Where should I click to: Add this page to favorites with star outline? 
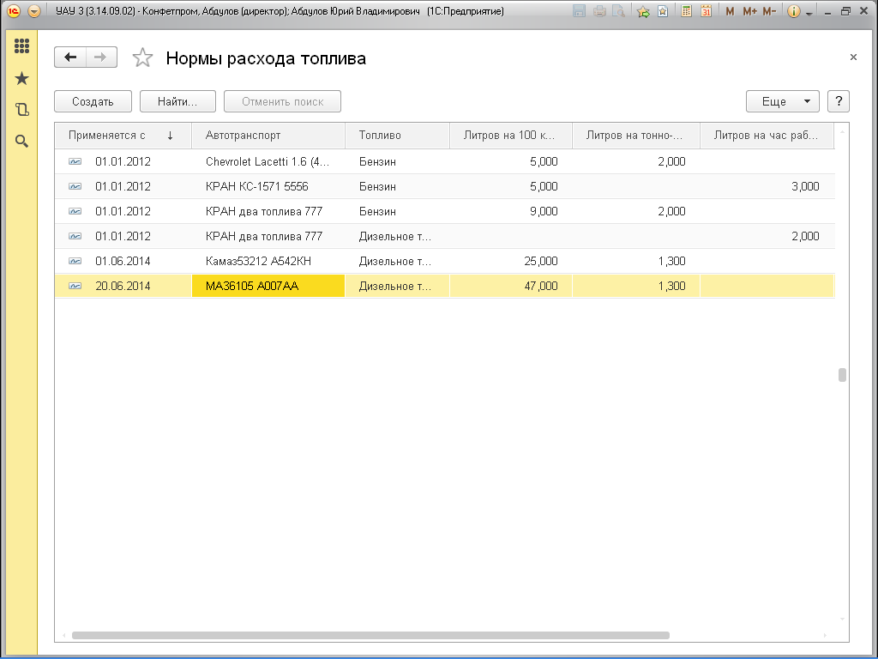(x=142, y=58)
